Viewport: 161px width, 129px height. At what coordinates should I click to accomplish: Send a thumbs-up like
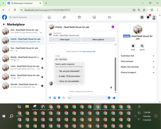click(x=114, y=98)
